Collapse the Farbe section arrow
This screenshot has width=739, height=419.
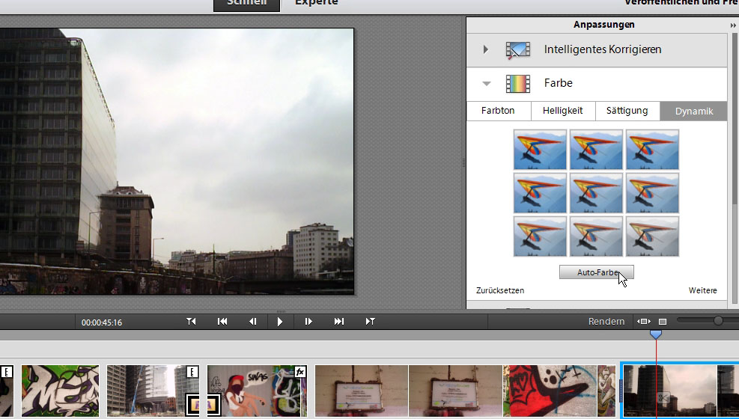[x=487, y=84]
